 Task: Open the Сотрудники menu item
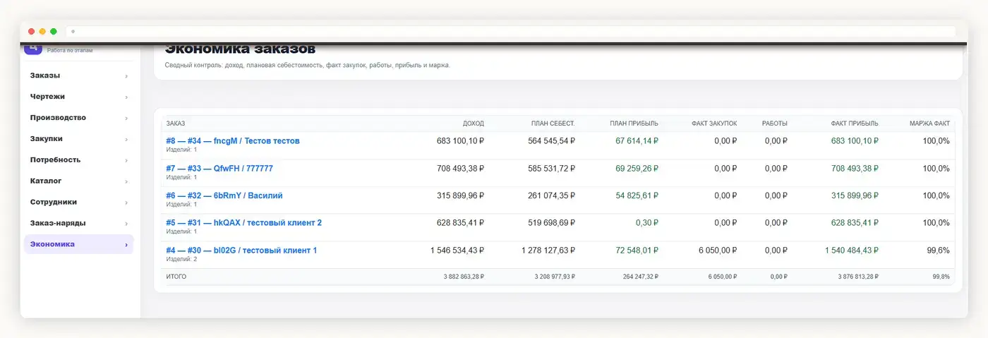click(78, 202)
